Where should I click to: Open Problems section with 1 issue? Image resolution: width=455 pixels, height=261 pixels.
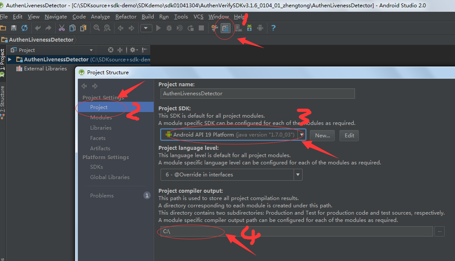pyautogui.click(x=115, y=196)
